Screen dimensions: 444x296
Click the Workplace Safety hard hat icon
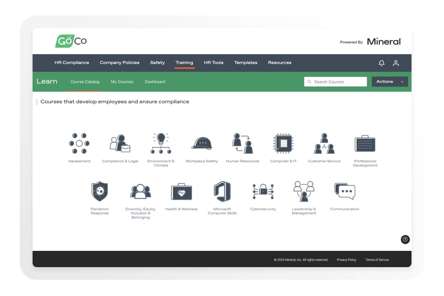click(201, 144)
